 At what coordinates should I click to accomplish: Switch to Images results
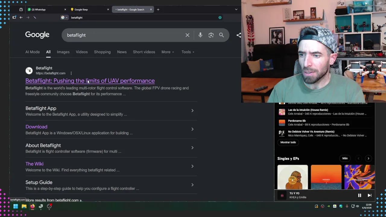pyautogui.click(x=63, y=52)
